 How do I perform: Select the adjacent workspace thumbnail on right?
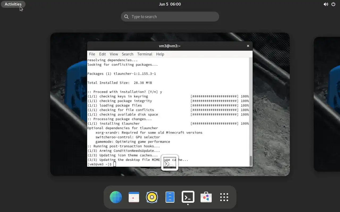[327, 104]
